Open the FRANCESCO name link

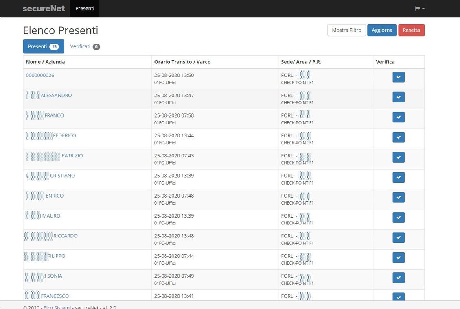[x=47, y=296]
